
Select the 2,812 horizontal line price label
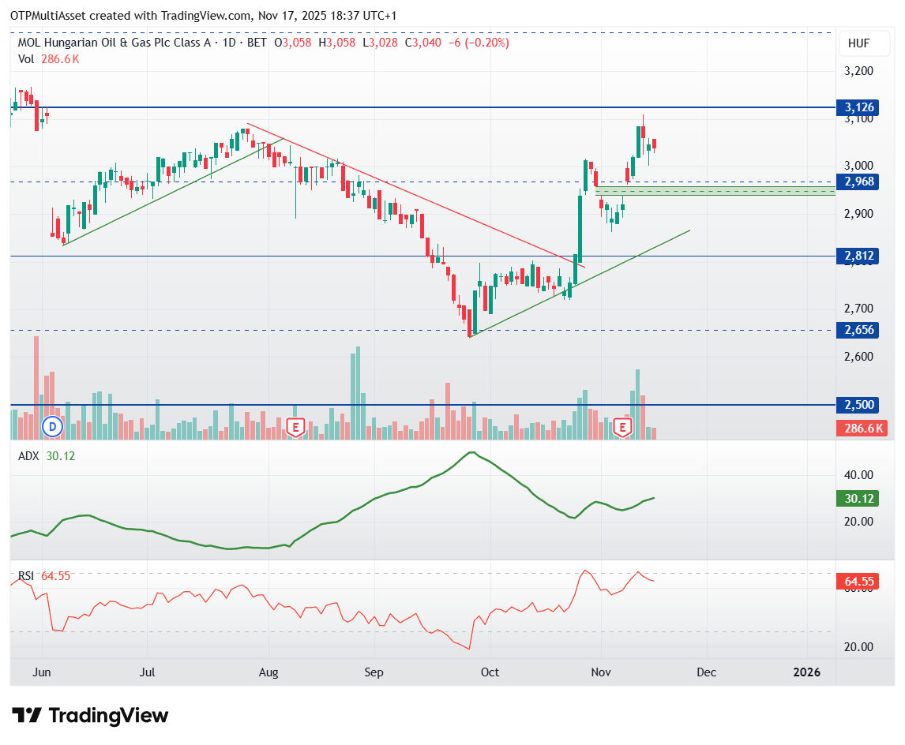point(859,256)
